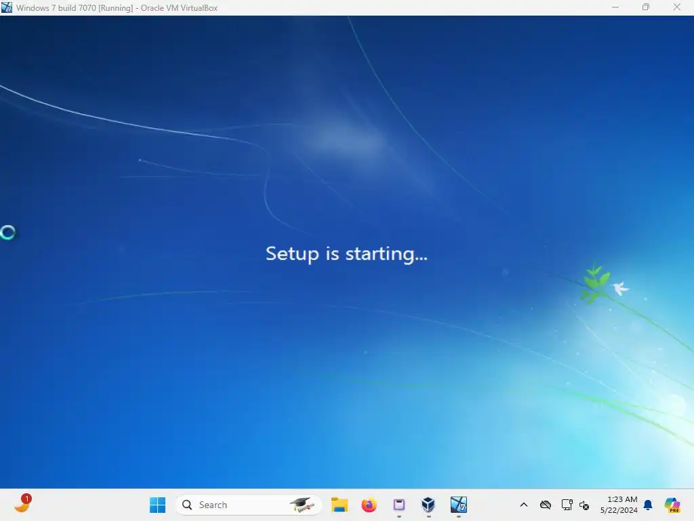Minimize the VirtualBox VM window

615,7
